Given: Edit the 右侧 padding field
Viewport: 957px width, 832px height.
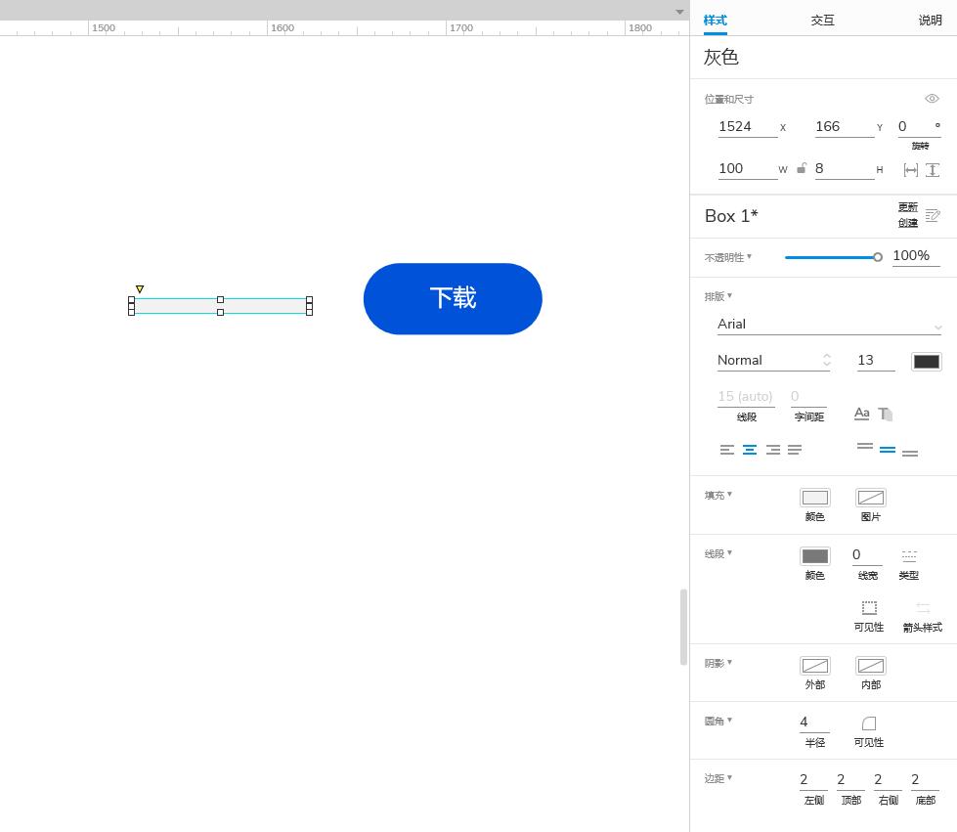Looking at the screenshot, I should coord(888,780).
